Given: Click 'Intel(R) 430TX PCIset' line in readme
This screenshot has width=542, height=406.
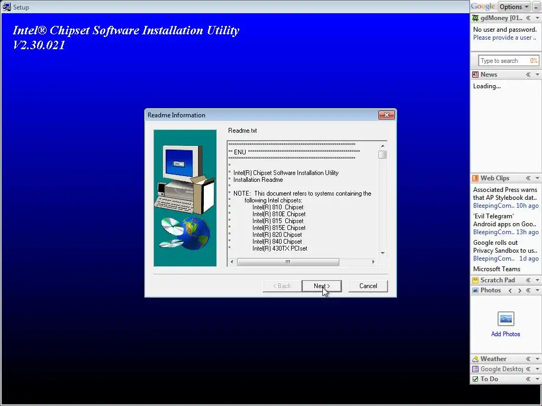Looking at the screenshot, I should (x=279, y=248).
